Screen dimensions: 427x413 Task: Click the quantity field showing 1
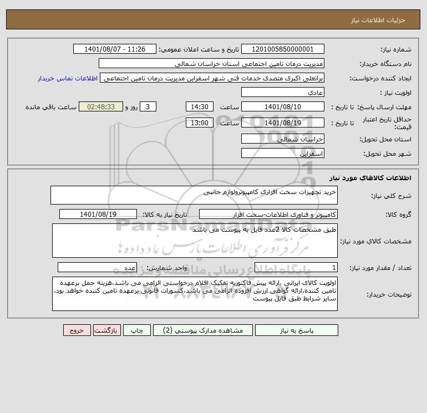296,268
